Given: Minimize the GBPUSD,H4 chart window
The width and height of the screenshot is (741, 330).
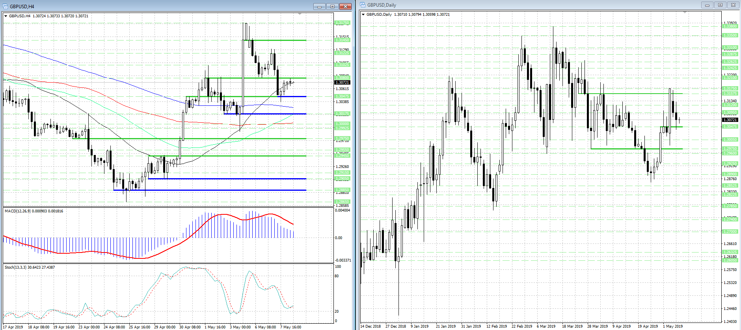Looking at the screenshot, I should click(319, 6).
